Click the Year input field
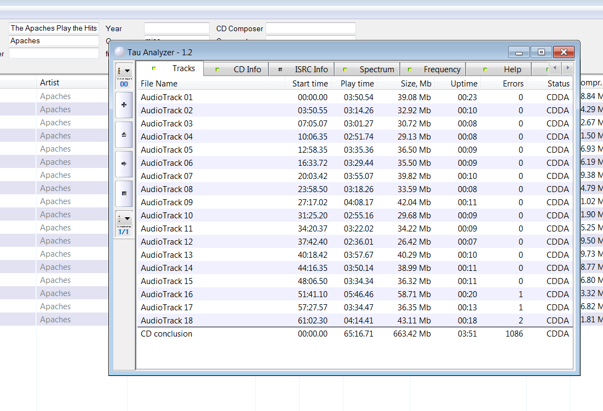 click(x=177, y=28)
